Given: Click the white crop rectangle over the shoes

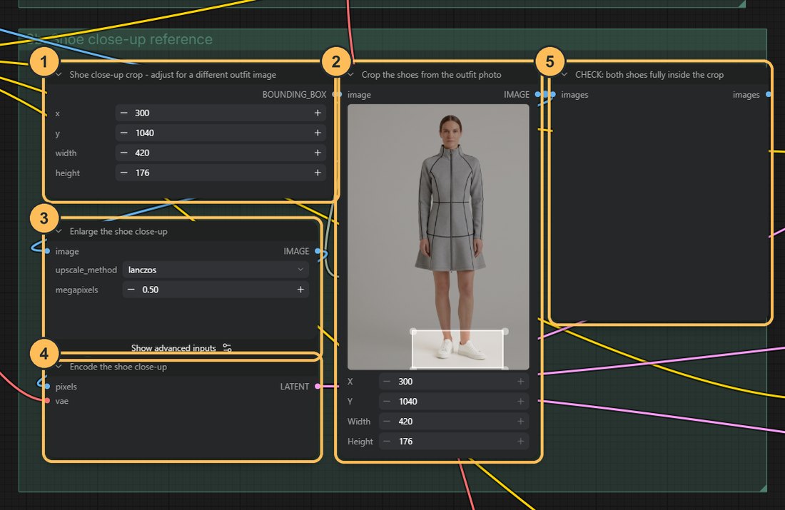Looking at the screenshot, I should pyautogui.click(x=457, y=350).
